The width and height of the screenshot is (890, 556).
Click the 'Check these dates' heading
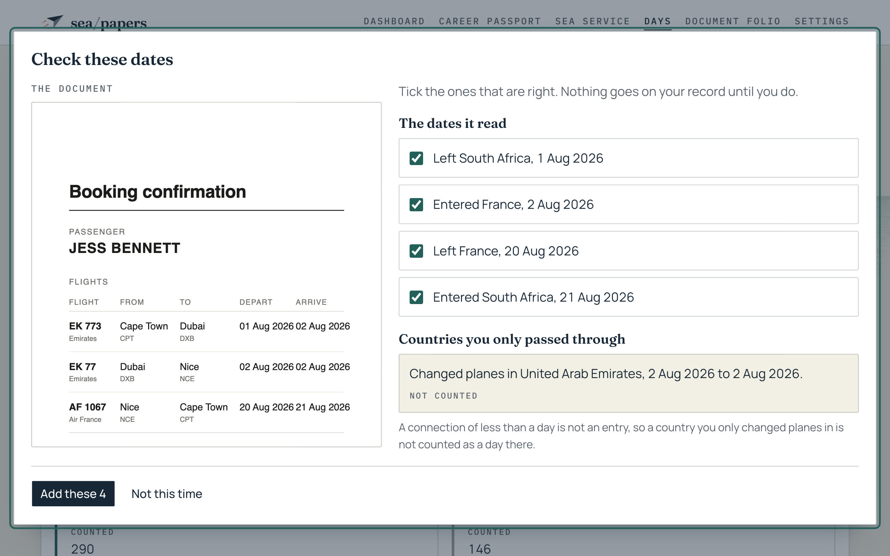click(102, 59)
